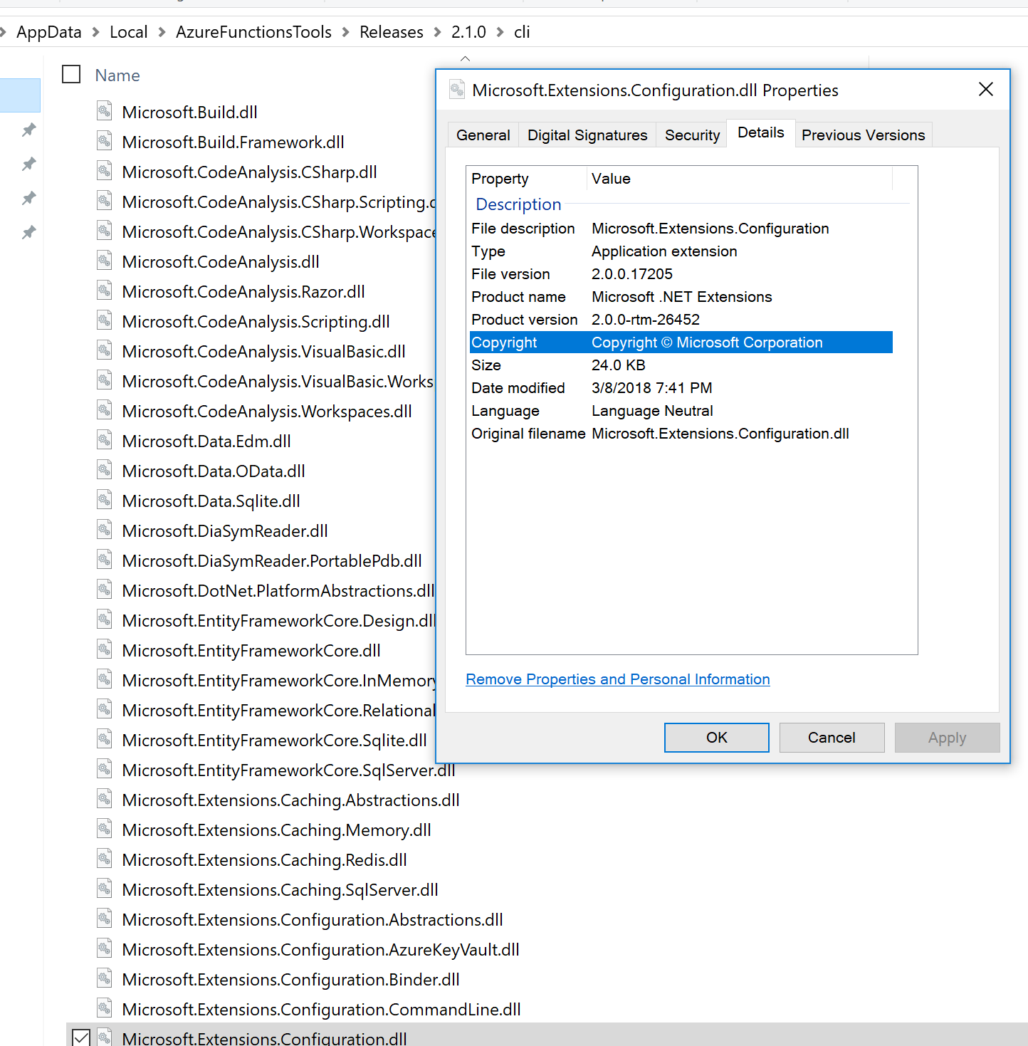Select the File version 2.0.0.17205 row
1028x1046 pixels.
(x=681, y=274)
